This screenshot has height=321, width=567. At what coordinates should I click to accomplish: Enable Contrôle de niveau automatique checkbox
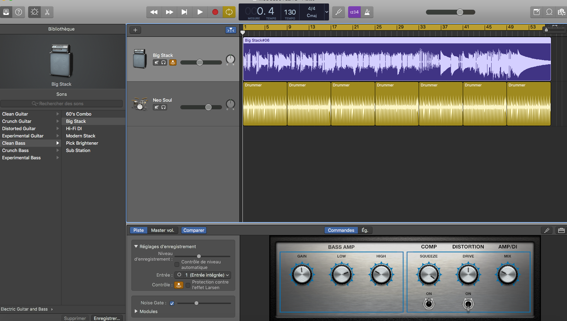pyautogui.click(x=177, y=264)
